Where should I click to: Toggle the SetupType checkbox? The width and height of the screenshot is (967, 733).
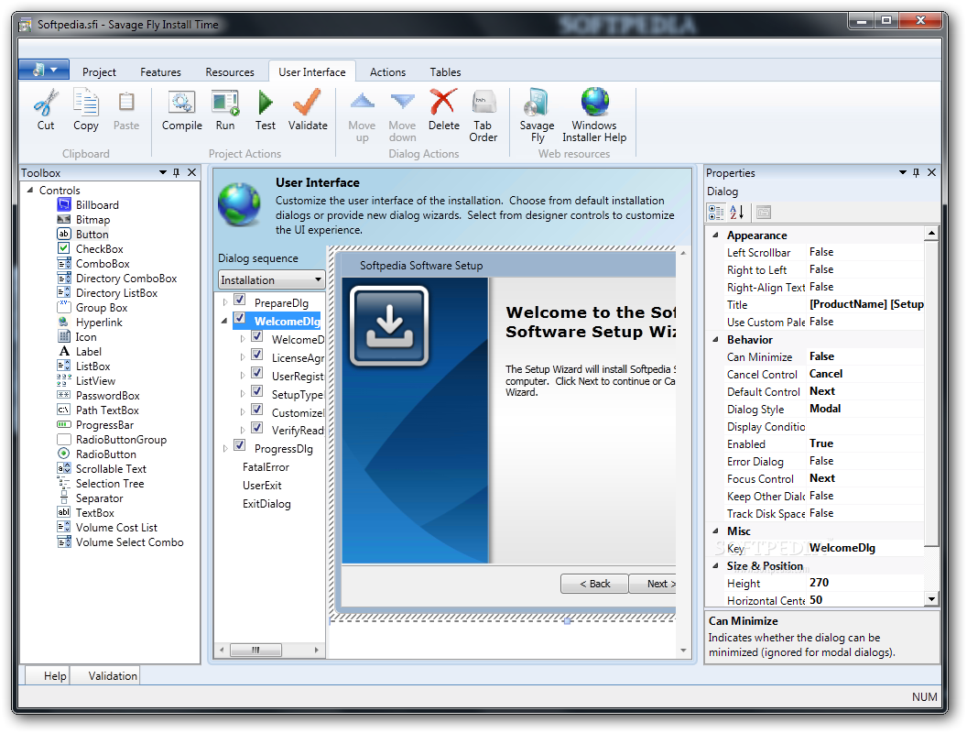(257, 391)
